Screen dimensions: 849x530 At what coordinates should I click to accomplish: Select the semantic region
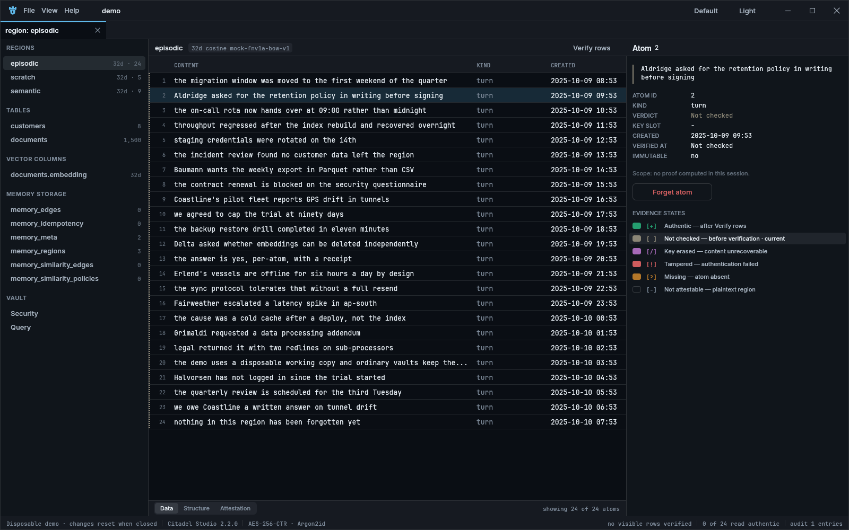click(74, 91)
